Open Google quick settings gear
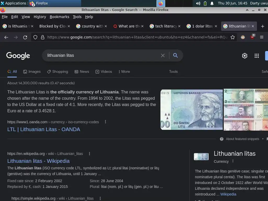Viewport: 268px width, 201px height. pos(245,56)
